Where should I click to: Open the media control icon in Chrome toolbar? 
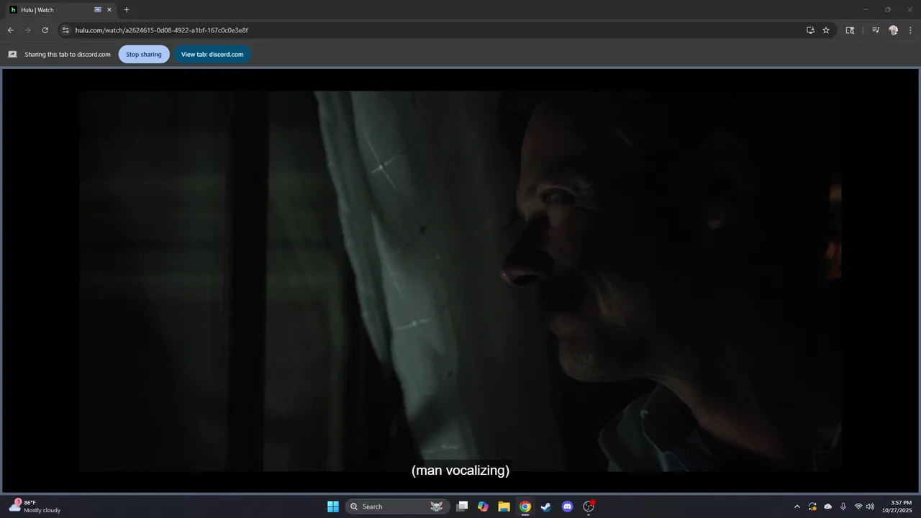click(x=876, y=30)
